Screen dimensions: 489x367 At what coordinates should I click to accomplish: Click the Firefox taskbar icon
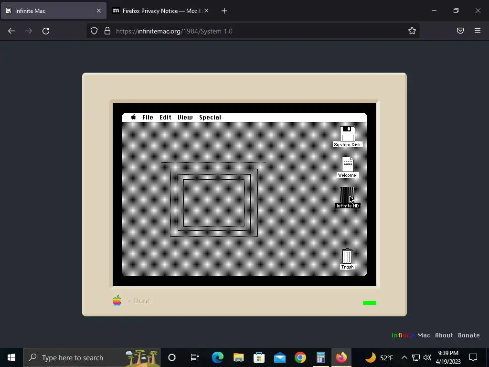coord(341,357)
